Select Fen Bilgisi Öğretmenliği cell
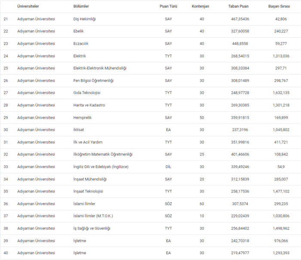The height and width of the screenshot is (260, 301). pos(93,81)
